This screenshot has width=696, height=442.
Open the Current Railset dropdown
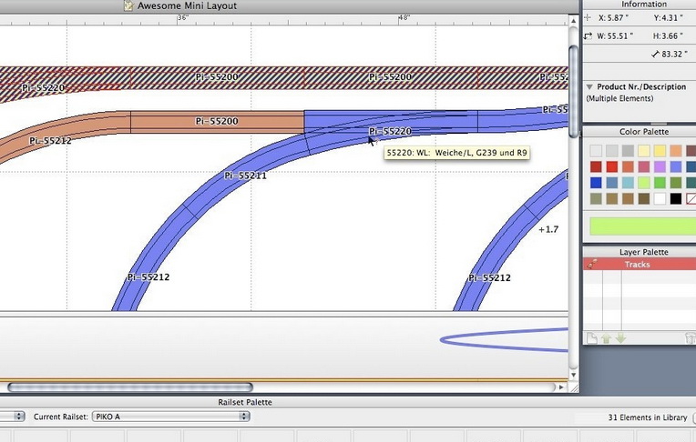[x=170, y=417]
